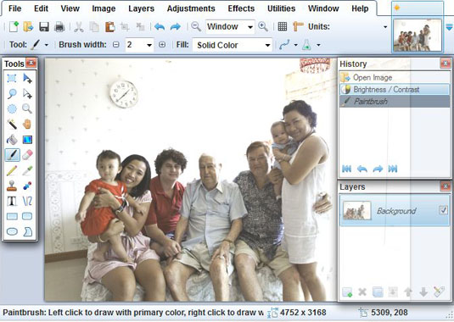The image size is (454, 322).
Task: Select the Rounded Rectangle tool
Action: coord(27,216)
